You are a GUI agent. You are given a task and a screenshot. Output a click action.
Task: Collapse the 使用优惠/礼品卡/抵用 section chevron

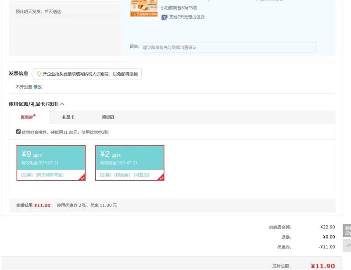tap(62, 104)
